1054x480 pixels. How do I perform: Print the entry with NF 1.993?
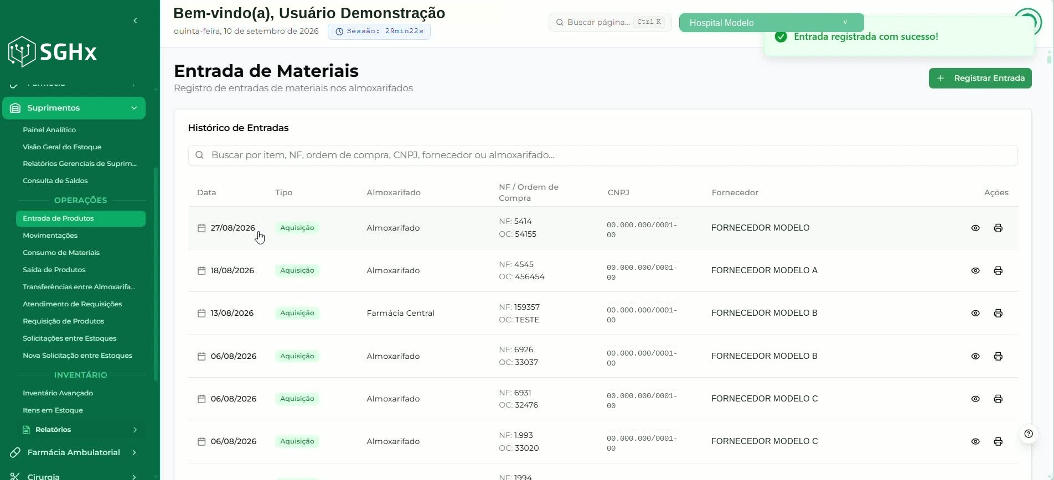pyautogui.click(x=998, y=441)
